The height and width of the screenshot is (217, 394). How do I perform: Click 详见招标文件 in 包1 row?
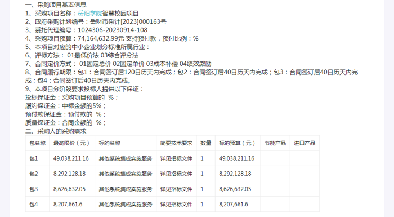coord(176,158)
